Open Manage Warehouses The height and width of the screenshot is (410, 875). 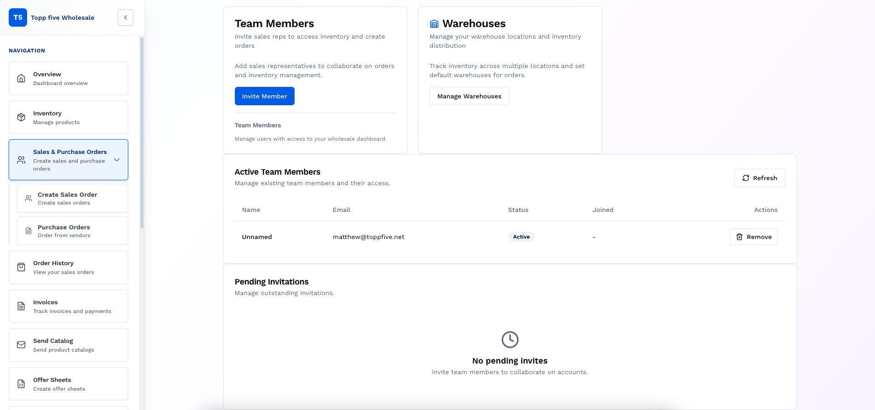(469, 96)
